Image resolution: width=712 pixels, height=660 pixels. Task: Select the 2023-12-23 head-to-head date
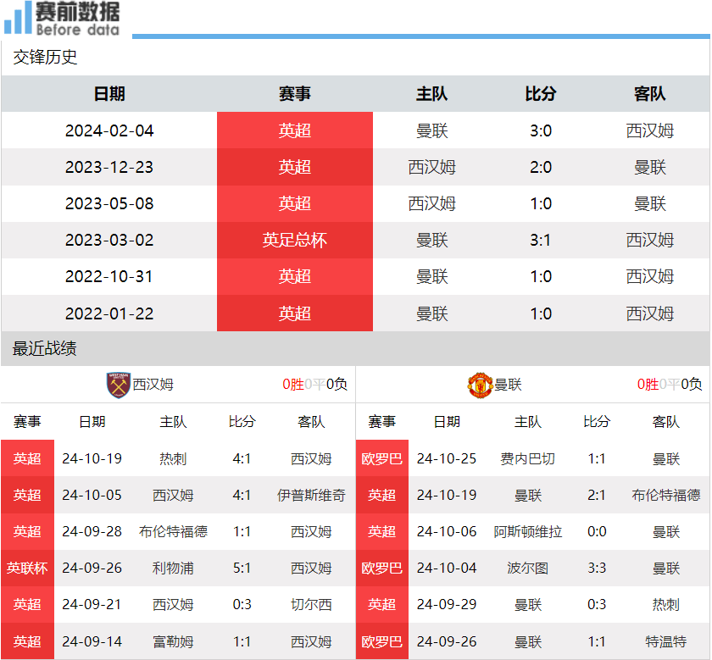[109, 167]
